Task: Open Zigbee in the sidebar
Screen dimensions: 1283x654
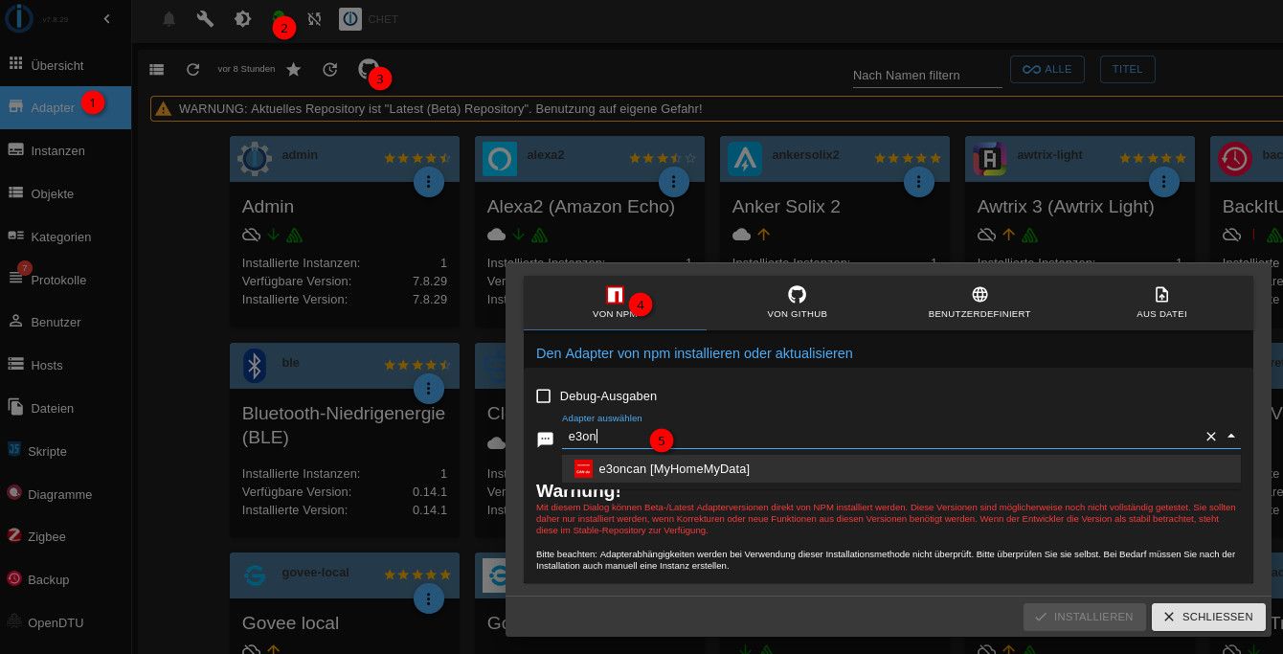Action: [65, 536]
